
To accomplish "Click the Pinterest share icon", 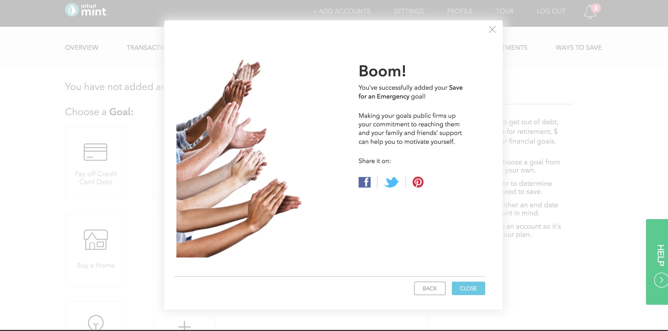I will [418, 182].
